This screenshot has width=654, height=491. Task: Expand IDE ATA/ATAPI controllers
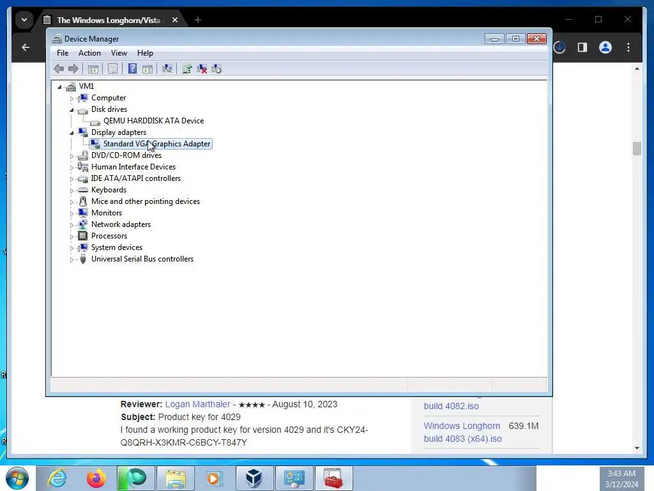72,179
